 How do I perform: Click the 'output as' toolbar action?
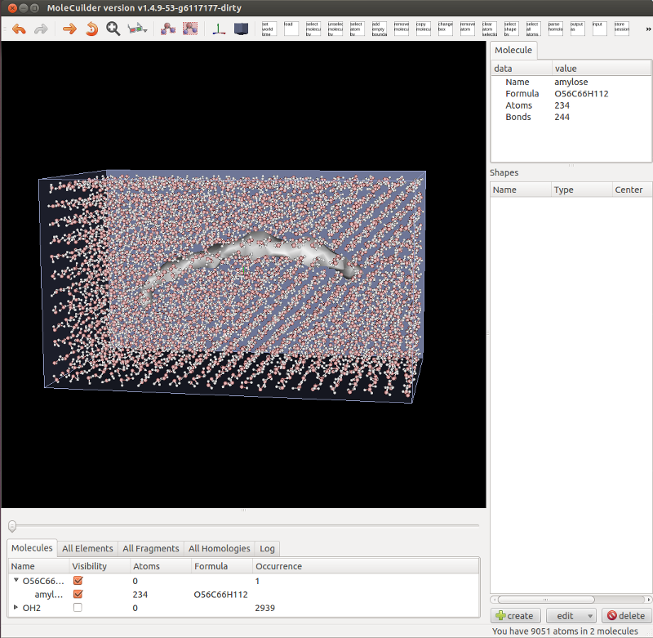[x=578, y=29]
